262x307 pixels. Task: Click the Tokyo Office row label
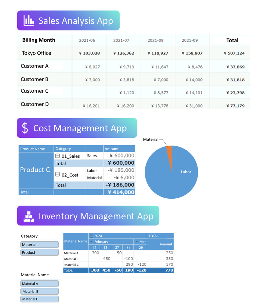click(37, 53)
